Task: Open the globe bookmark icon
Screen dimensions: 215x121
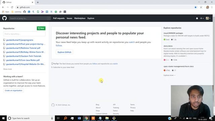Action: tap(60, 12)
